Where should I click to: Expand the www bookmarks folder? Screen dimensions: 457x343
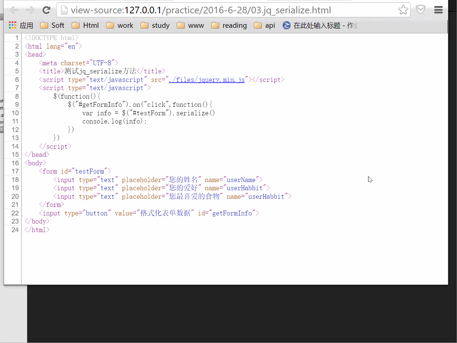190,25
